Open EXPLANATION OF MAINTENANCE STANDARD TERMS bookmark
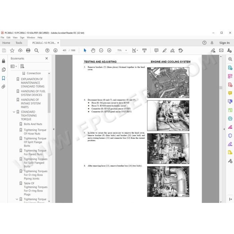Screen dimensions: 234x234 pos(32,83)
